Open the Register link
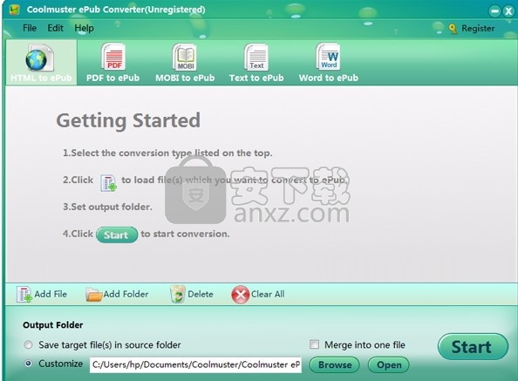 (478, 29)
